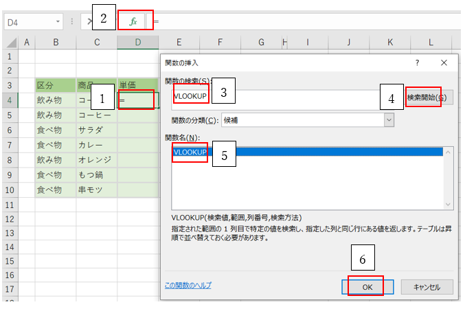The height and width of the screenshot is (309, 465).
Task: Click the help question mark in dialog title
Action: point(418,62)
